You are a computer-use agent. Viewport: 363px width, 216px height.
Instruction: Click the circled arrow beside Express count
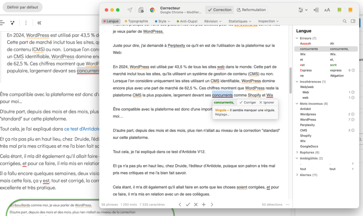click(x=353, y=70)
